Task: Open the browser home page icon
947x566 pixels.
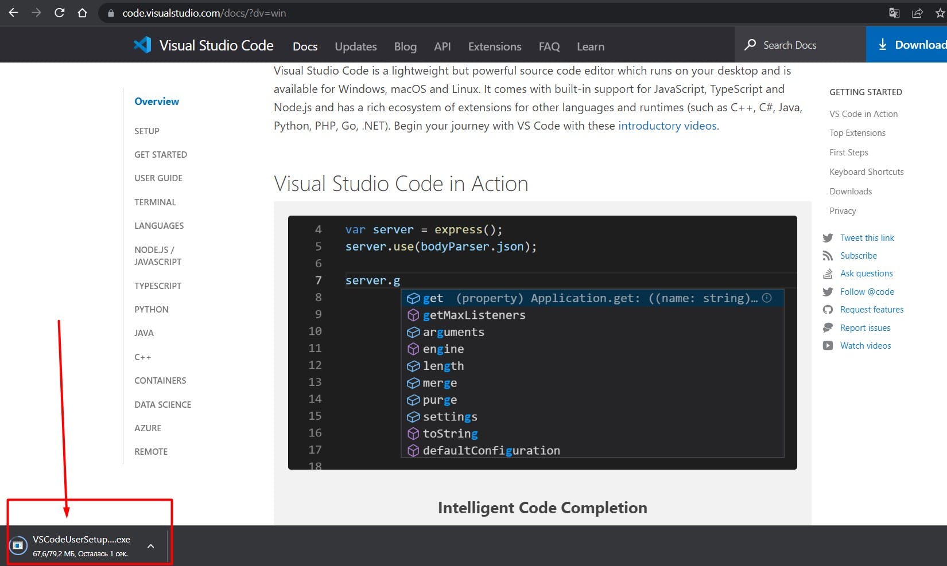Action: tap(82, 13)
